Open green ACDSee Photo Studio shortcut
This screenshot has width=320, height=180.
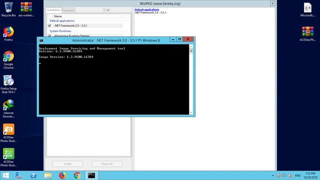click(x=8, y=157)
